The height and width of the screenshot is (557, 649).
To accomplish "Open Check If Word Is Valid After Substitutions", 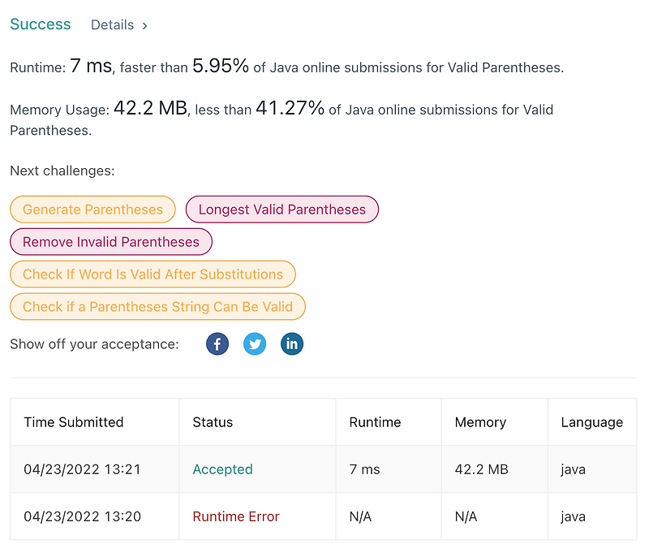I will pos(153,274).
